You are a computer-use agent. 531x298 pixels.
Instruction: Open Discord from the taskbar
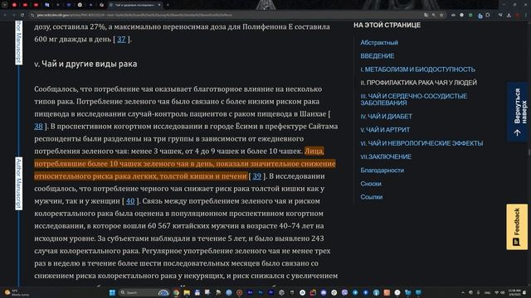point(324,292)
